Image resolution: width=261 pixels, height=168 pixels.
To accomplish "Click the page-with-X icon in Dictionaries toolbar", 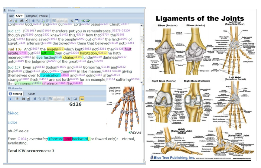I will pos(28,99).
